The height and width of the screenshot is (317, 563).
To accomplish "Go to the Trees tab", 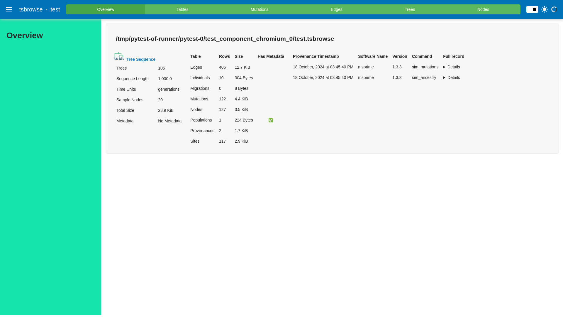I will coord(410,9).
